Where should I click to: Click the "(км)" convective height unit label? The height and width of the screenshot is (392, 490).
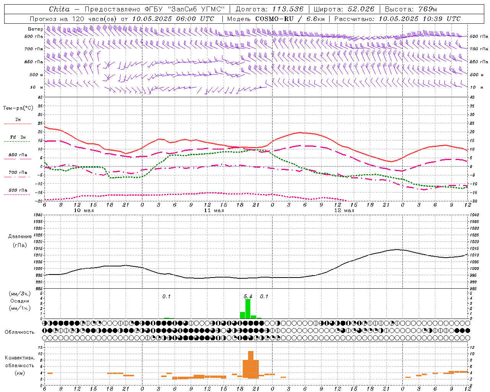(x=20, y=373)
